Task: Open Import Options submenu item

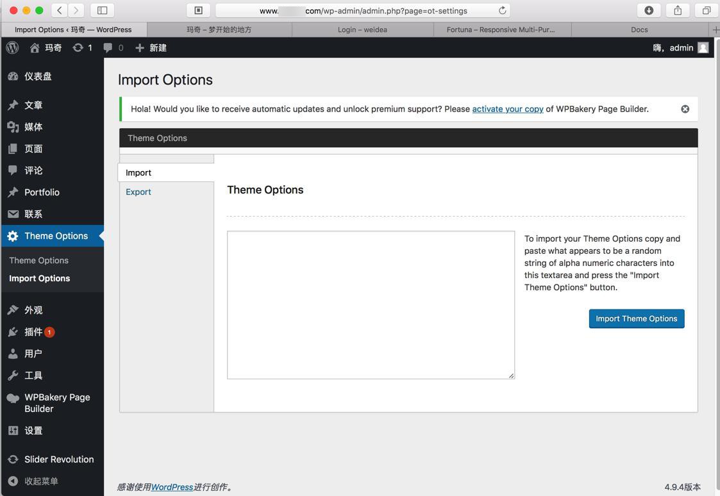Action: [x=40, y=279]
